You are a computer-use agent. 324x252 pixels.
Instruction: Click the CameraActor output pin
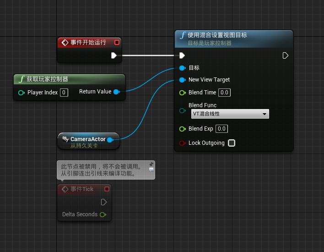coord(110,140)
